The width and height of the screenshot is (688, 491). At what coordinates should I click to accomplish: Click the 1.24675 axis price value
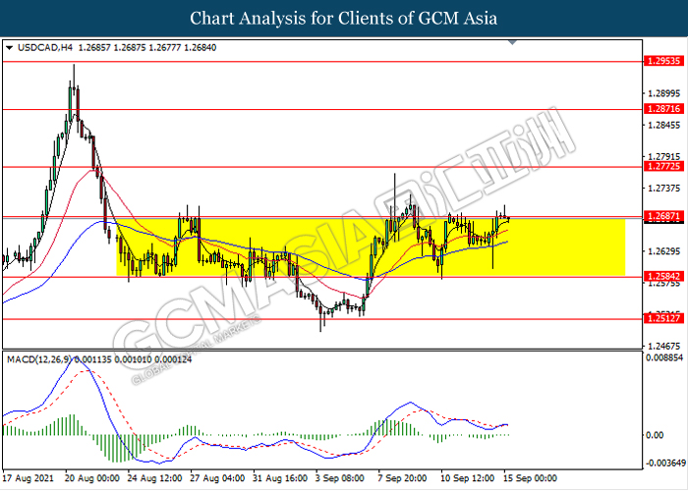663,346
